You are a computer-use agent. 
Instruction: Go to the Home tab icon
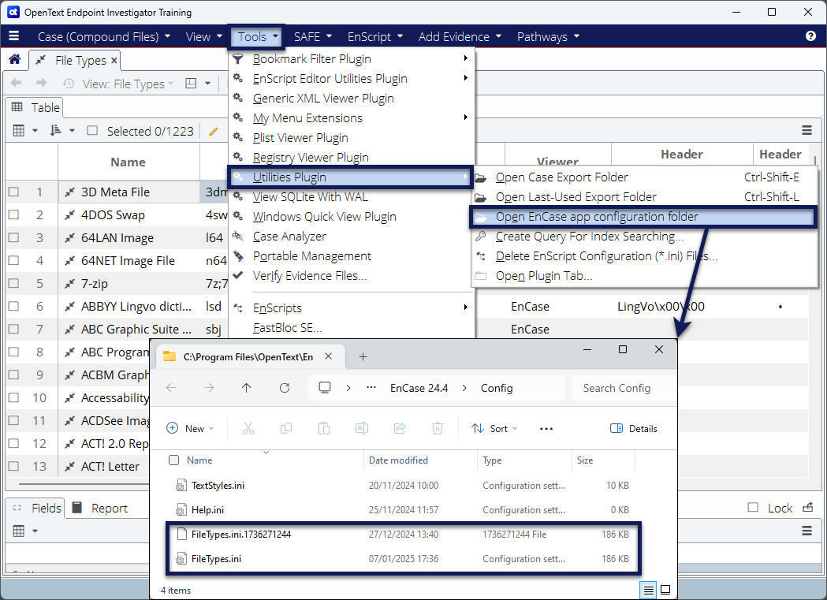[x=15, y=60]
